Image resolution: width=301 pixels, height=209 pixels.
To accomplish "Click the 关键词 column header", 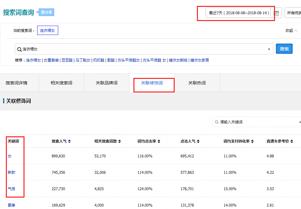I will click(13, 141).
